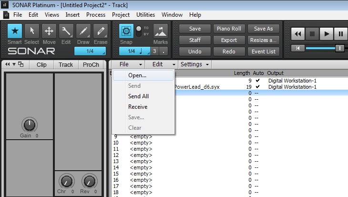Viewport: 348px width, 197px height.
Task: Open the 1/4 tool duration dropdown
Action: tap(90, 52)
